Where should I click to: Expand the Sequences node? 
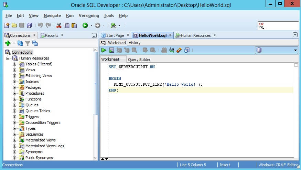coord(14,134)
